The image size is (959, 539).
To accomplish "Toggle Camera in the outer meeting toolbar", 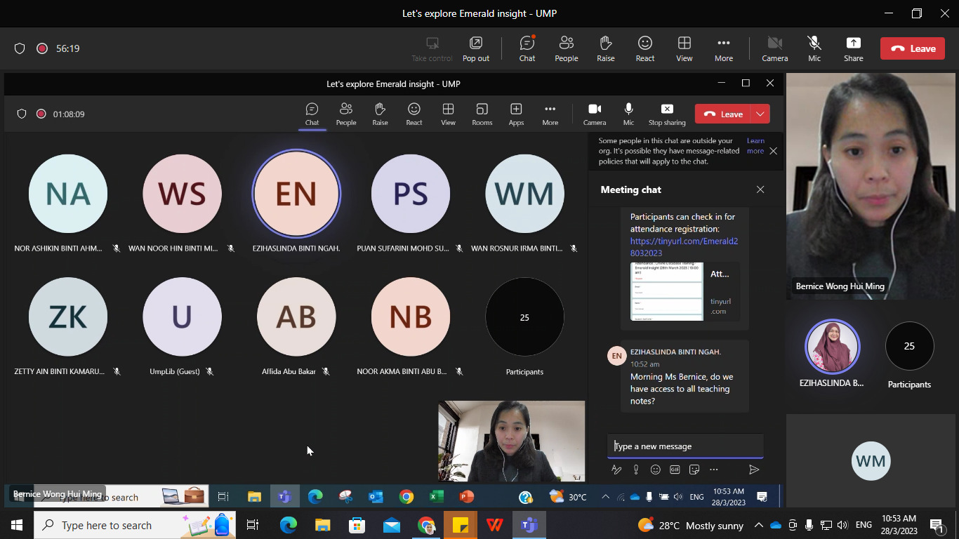I will pyautogui.click(x=775, y=48).
